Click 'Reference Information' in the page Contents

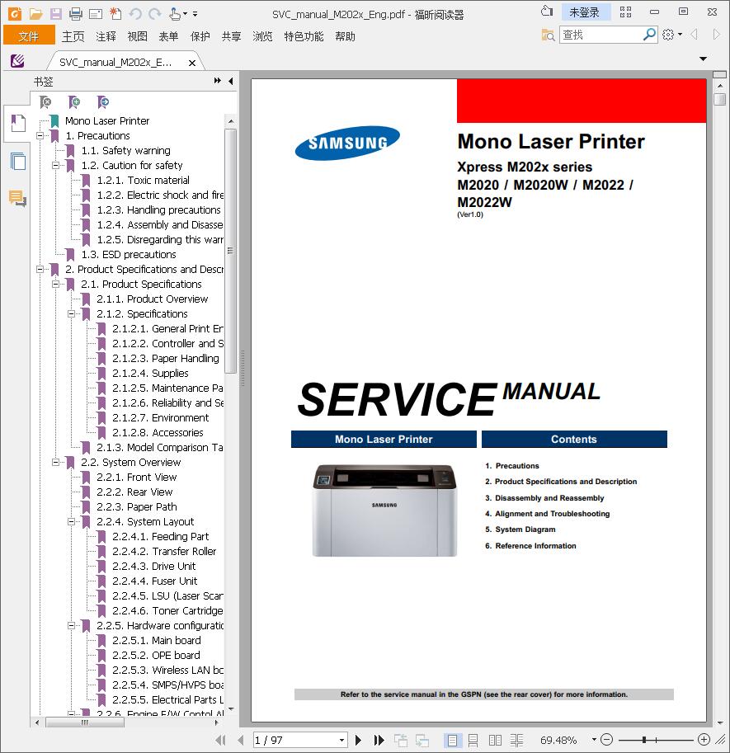535,545
